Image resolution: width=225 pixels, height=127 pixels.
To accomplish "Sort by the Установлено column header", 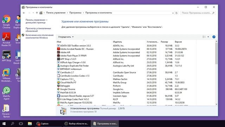I will click(153, 42).
